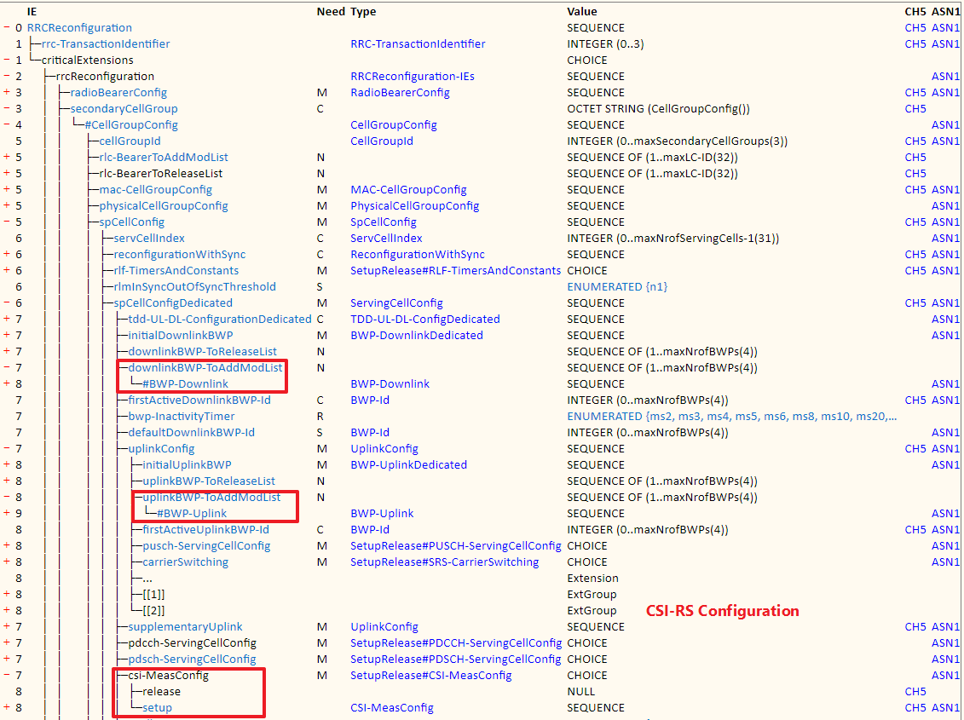Open the TDD-UL-DL-ConfigDedicated type link
This screenshot has height=720, width=964.
click(x=425, y=320)
